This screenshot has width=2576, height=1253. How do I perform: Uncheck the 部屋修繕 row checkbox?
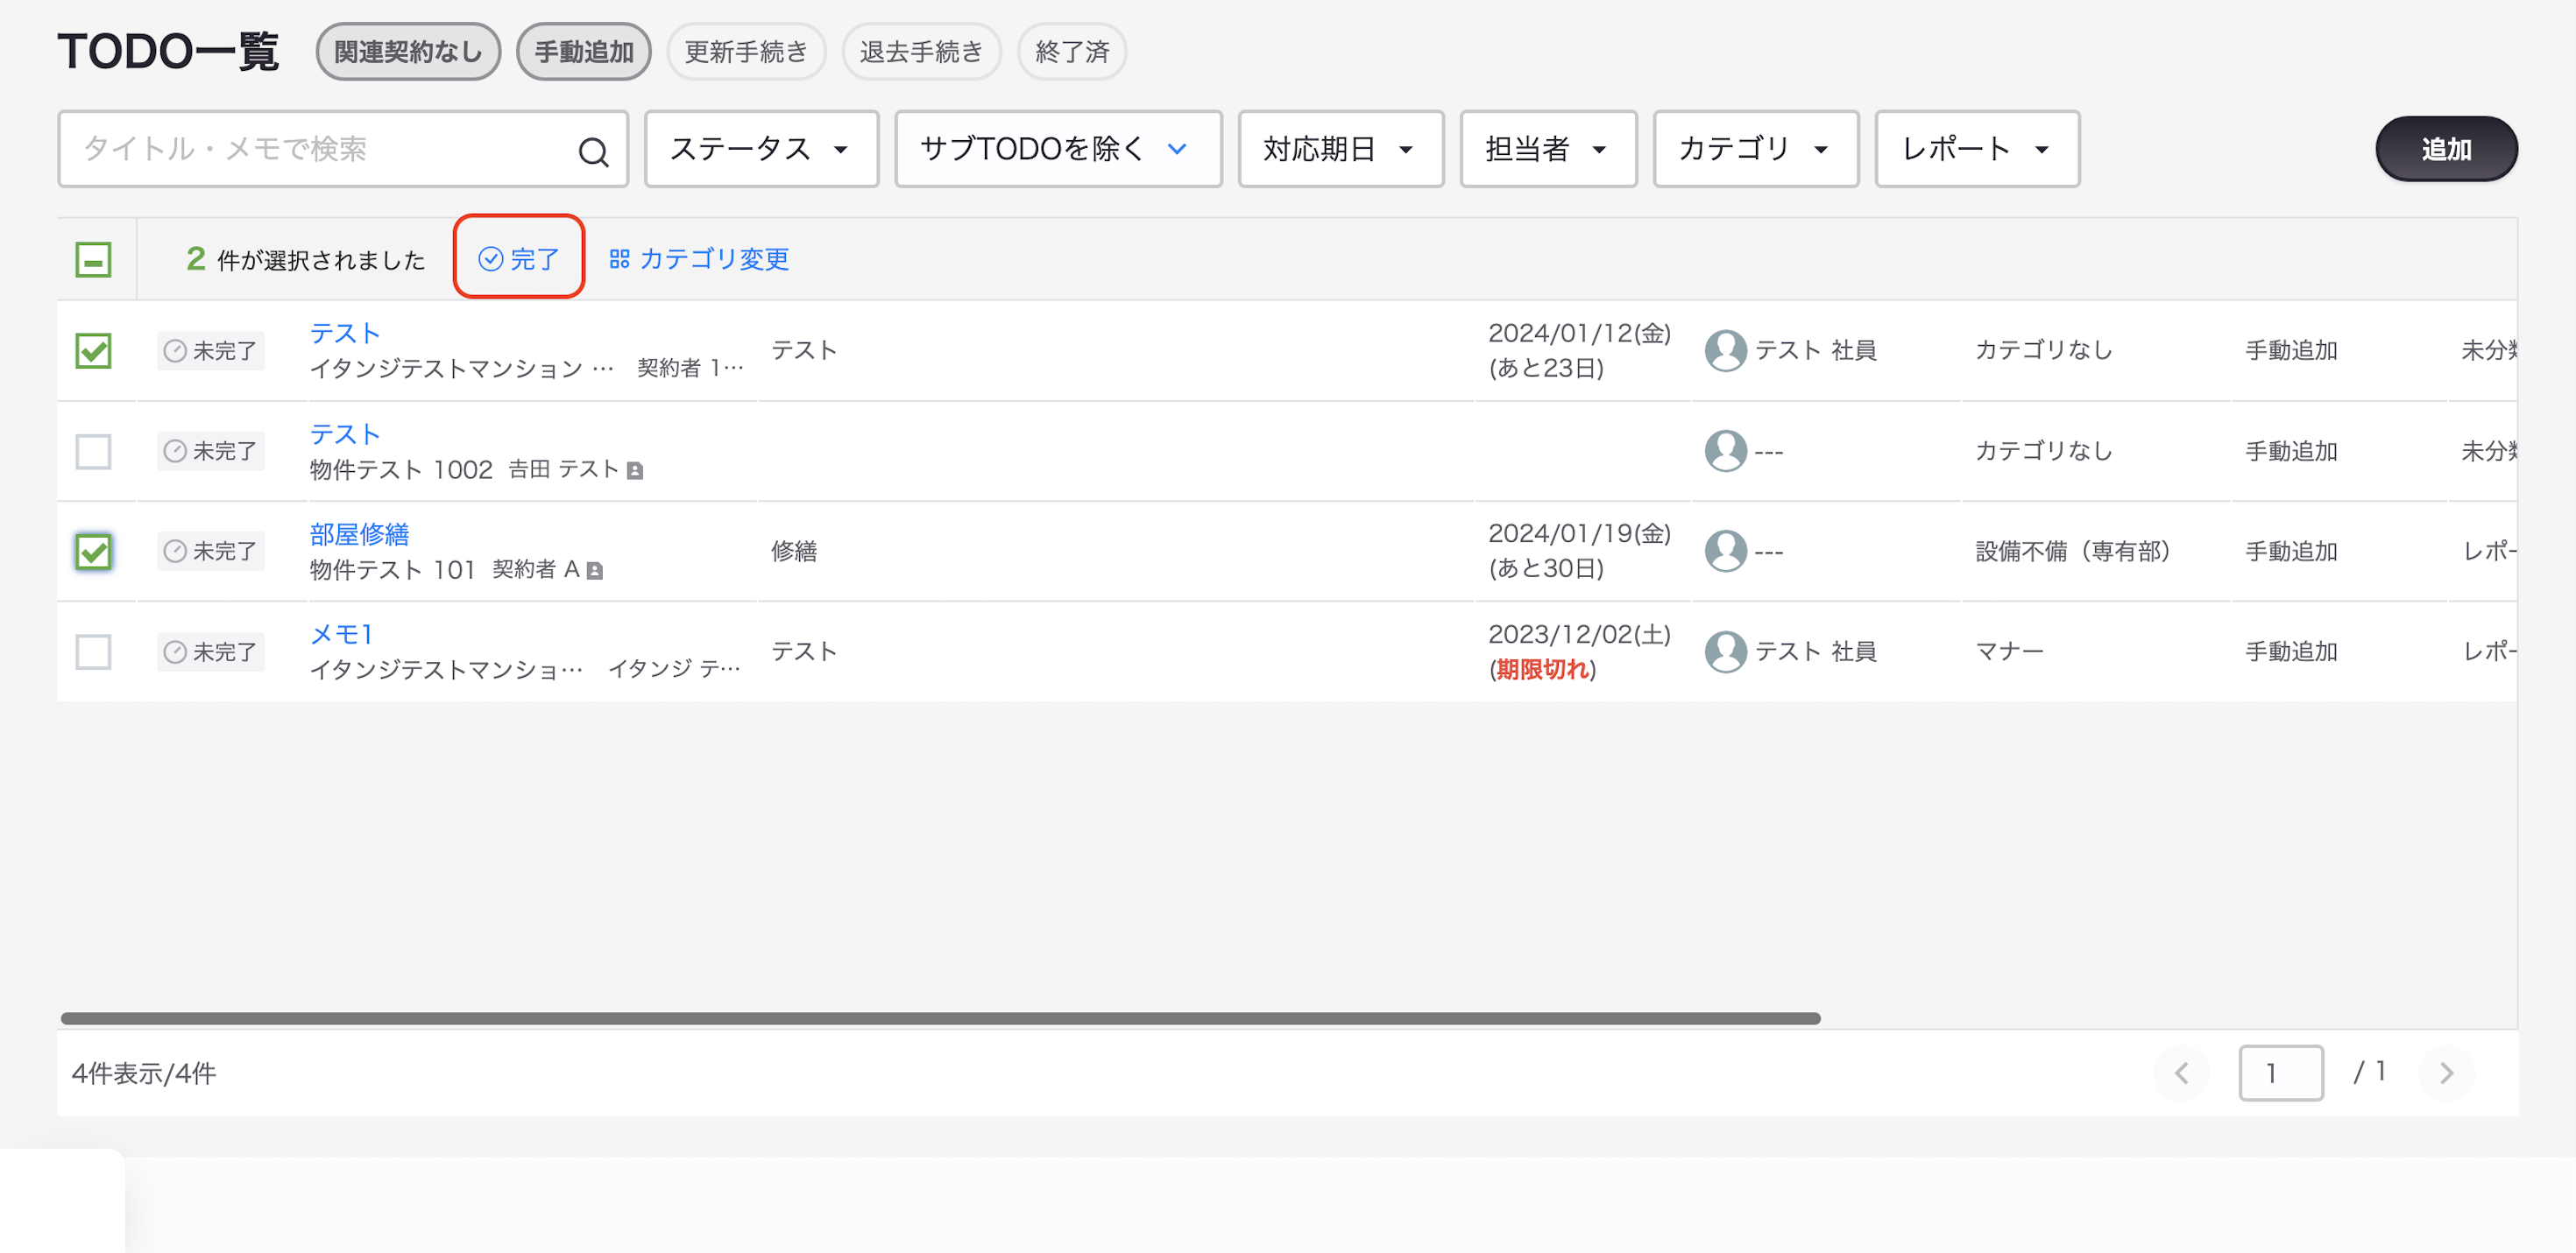[x=93, y=552]
